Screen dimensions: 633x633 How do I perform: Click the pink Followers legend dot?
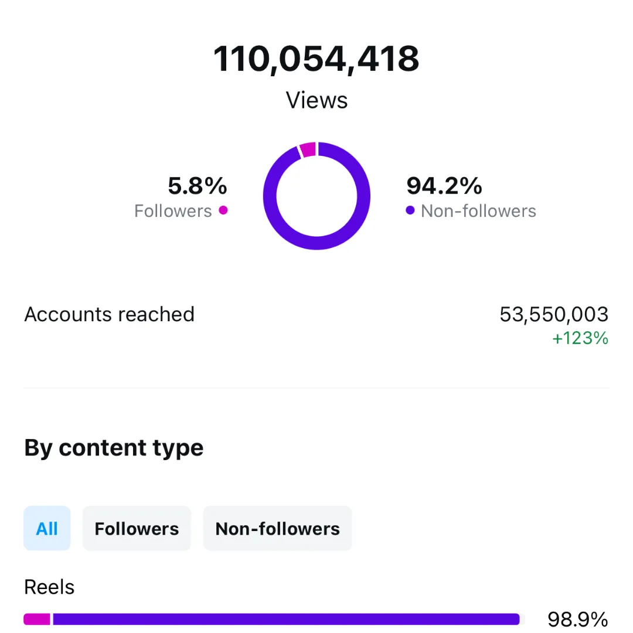(x=223, y=210)
